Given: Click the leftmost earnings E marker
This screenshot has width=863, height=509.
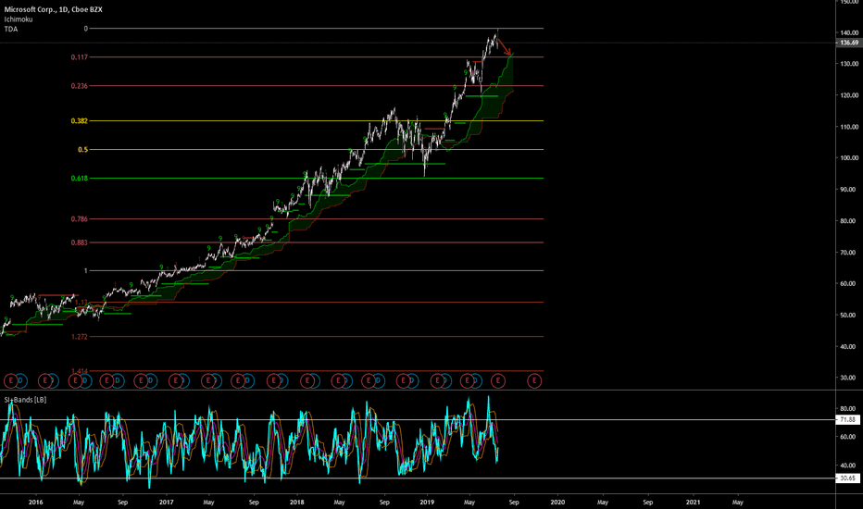Looking at the screenshot, I should [x=10, y=380].
